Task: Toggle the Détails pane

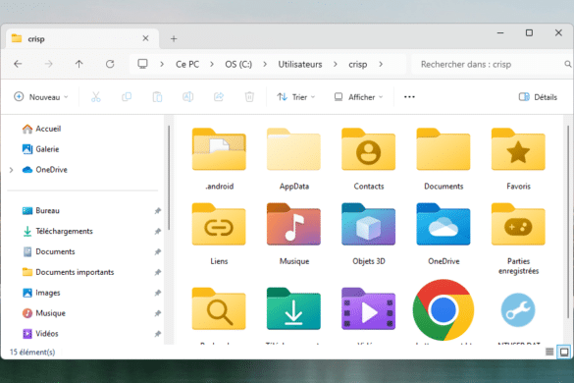Action: coord(538,97)
